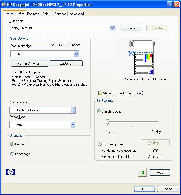Click the 'Printed on: 23.39 x 33.11 inches' text
Screen dimensions: 181x195
[146, 79]
